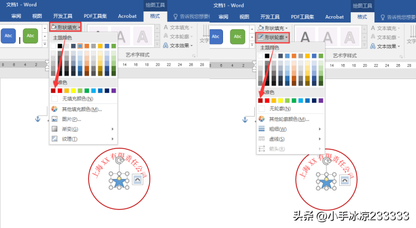
Task: Pick dark red standard color in fill menu
Action: (x=53, y=91)
